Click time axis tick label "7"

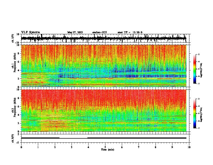[139, 147]
